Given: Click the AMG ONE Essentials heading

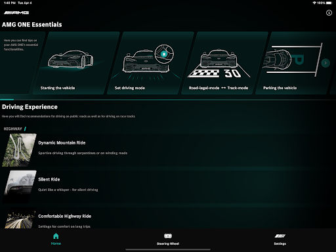Looking at the screenshot, I should point(32,24).
